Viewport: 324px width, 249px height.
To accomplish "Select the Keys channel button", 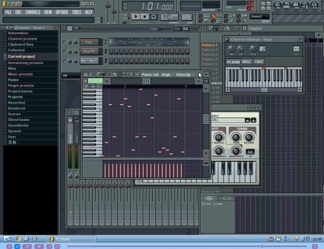I will (x=89, y=42).
